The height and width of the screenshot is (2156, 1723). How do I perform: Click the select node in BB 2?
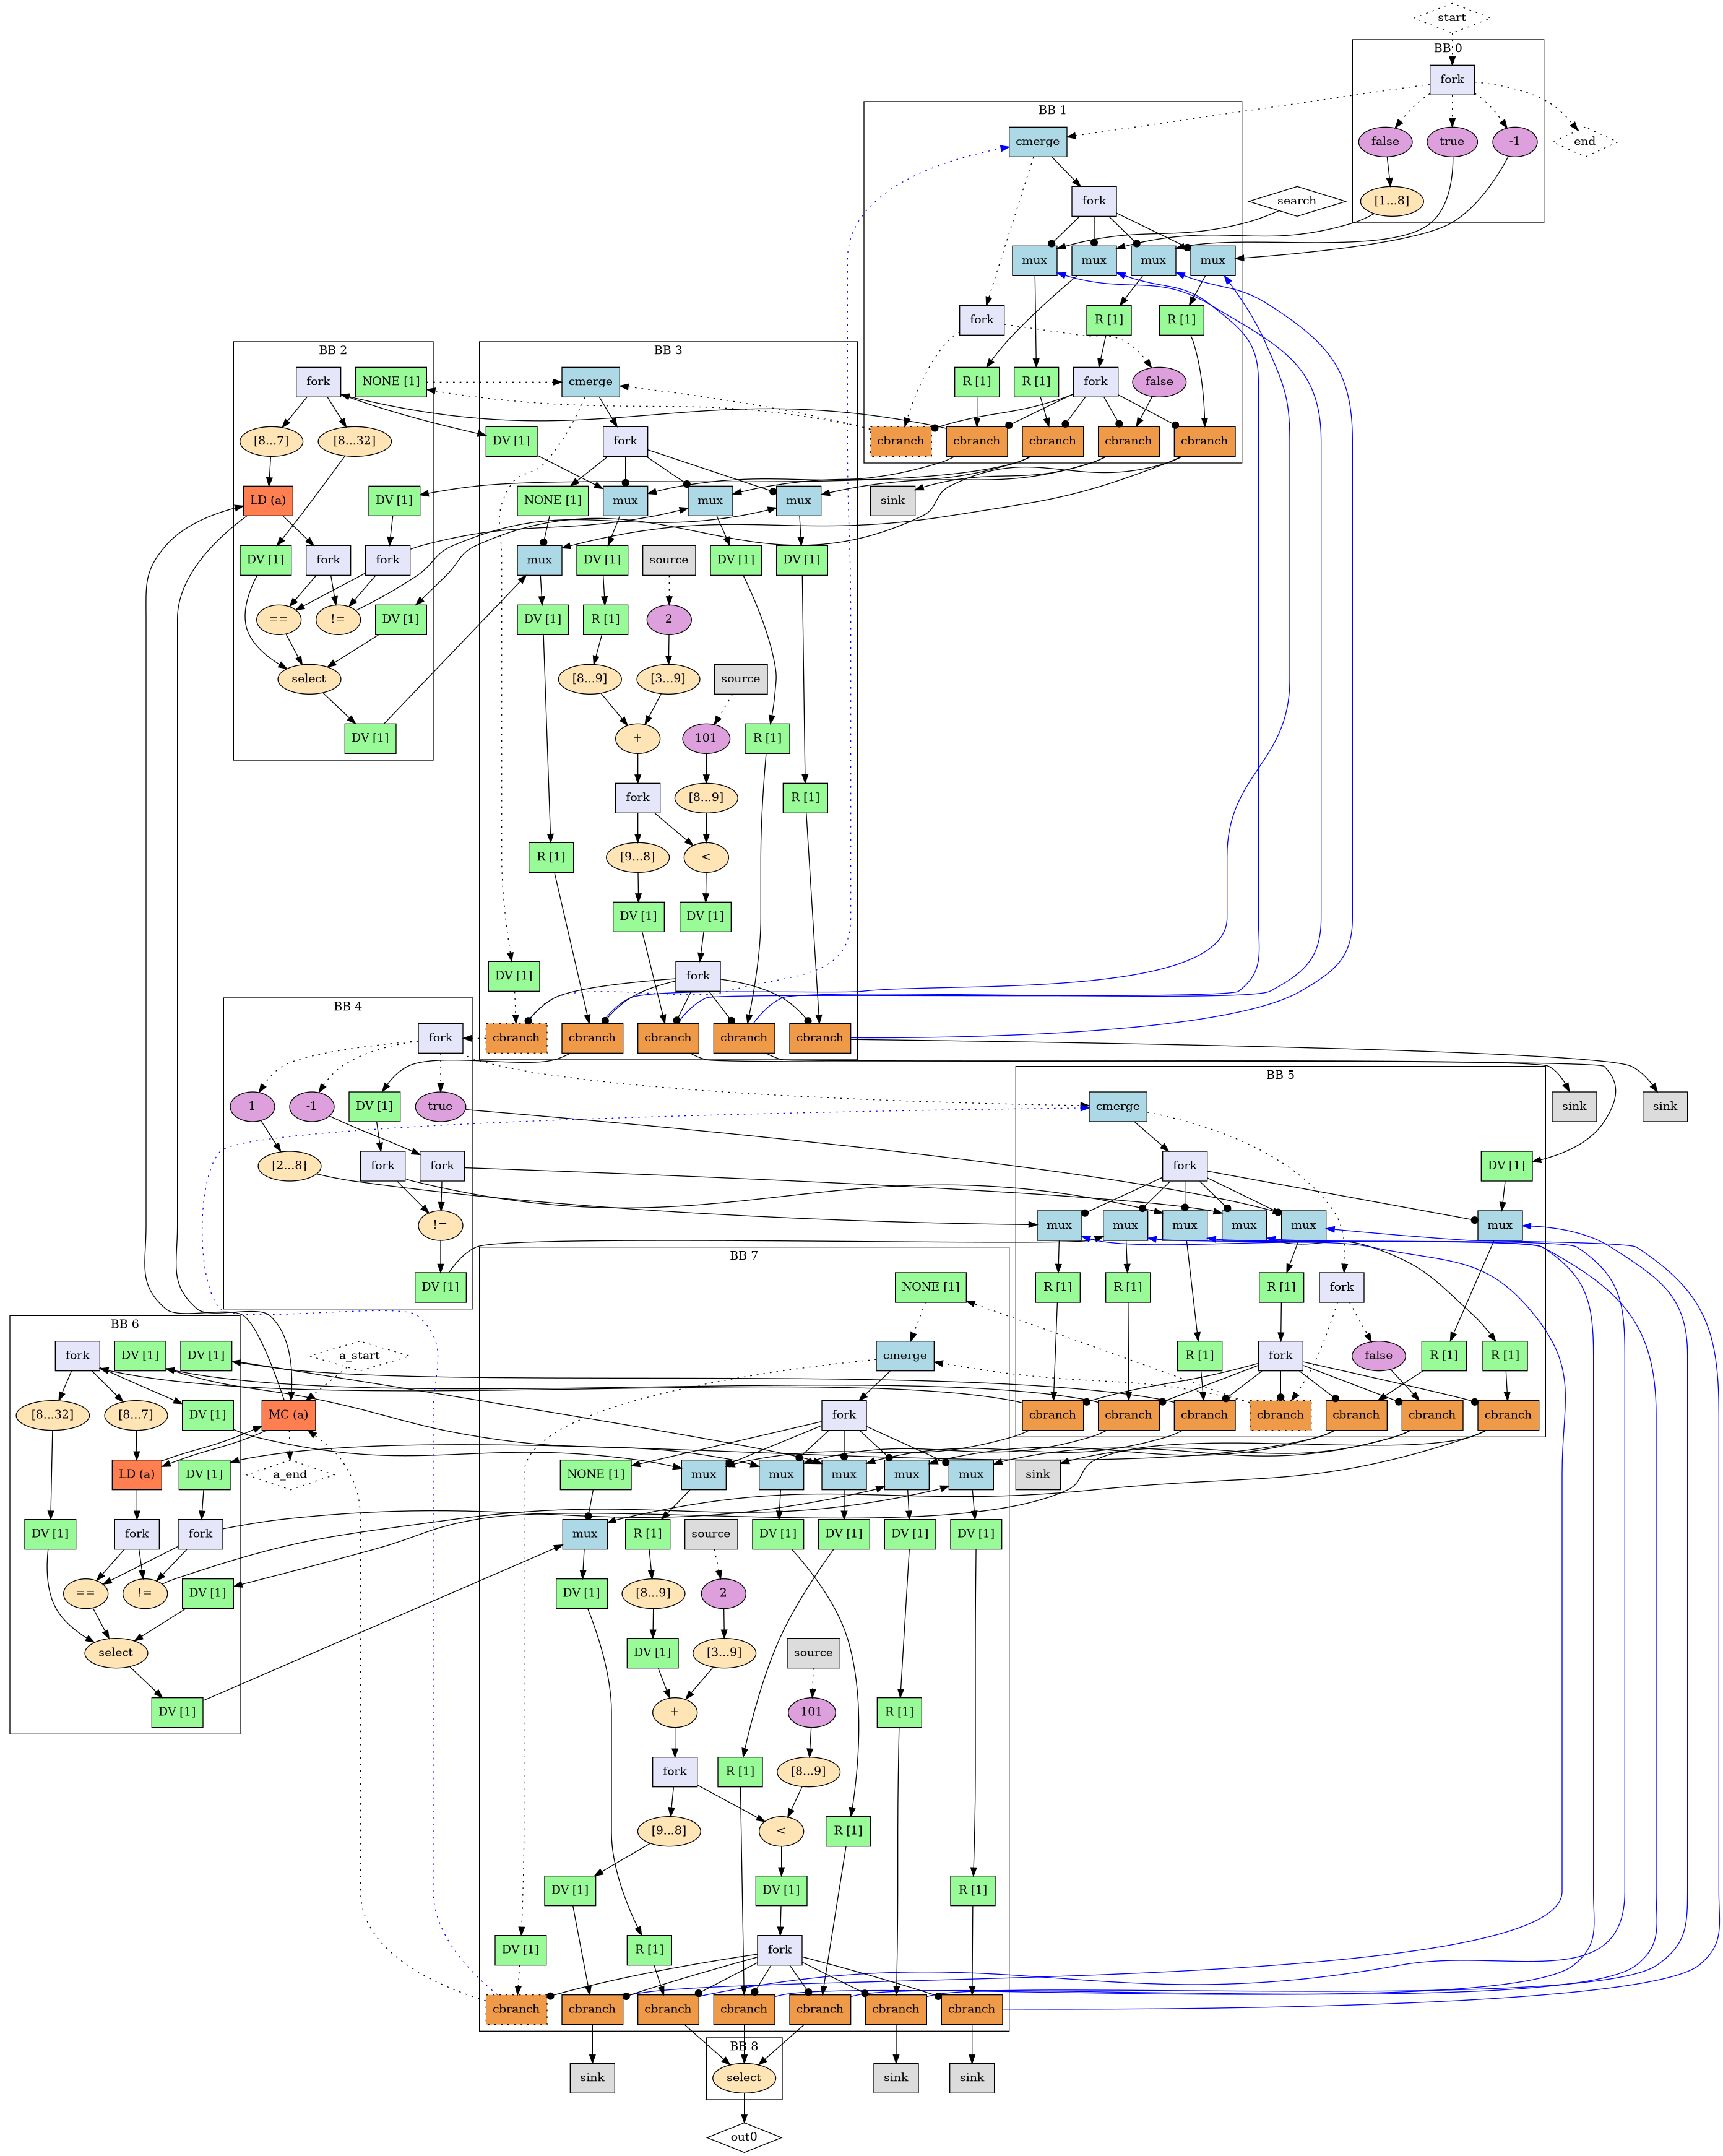pos(308,679)
